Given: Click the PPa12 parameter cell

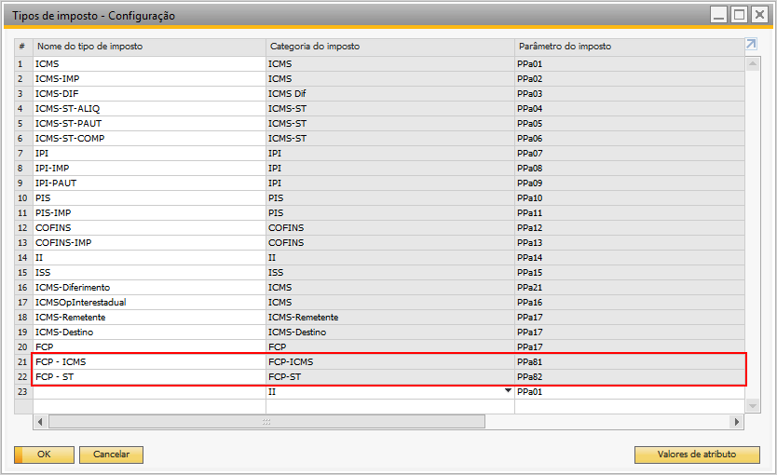Looking at the screenshot, I should (x=630, y=228).
